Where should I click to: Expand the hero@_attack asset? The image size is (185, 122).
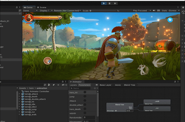20,94
